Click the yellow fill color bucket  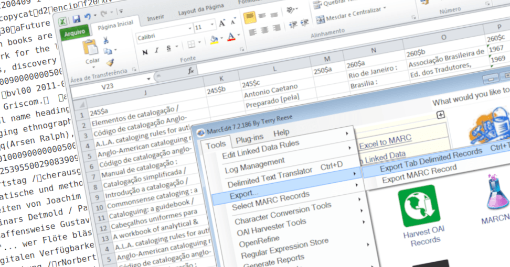click(214, 39)
